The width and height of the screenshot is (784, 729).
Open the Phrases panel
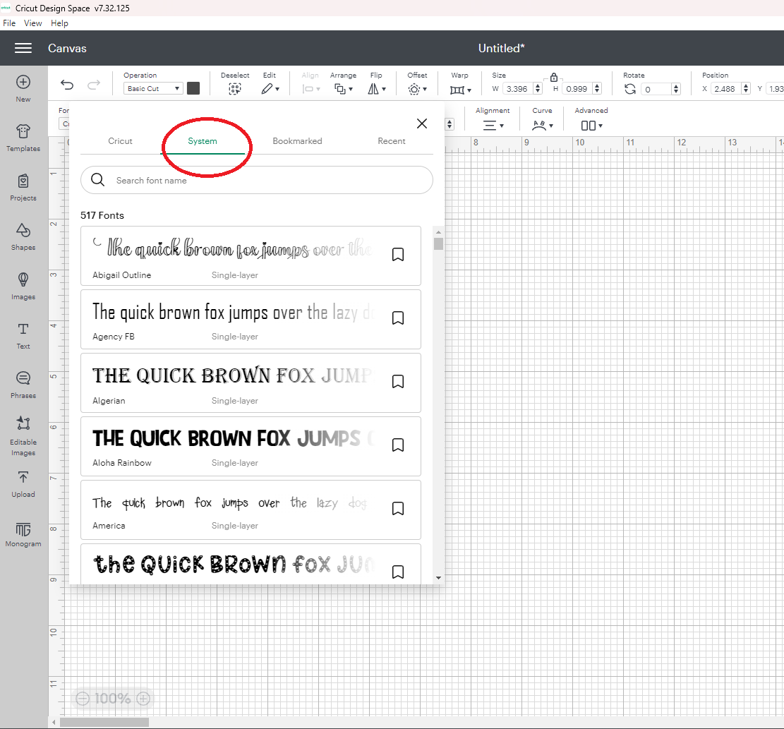click(23, 385)
